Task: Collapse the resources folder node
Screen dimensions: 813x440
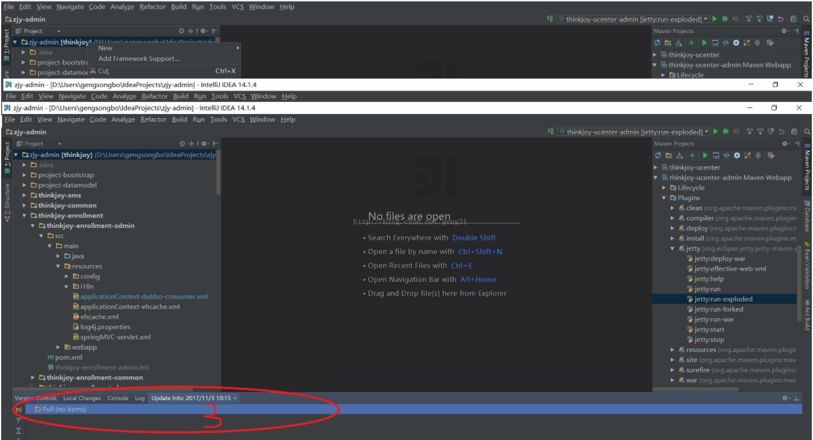Action: [59, 266]
